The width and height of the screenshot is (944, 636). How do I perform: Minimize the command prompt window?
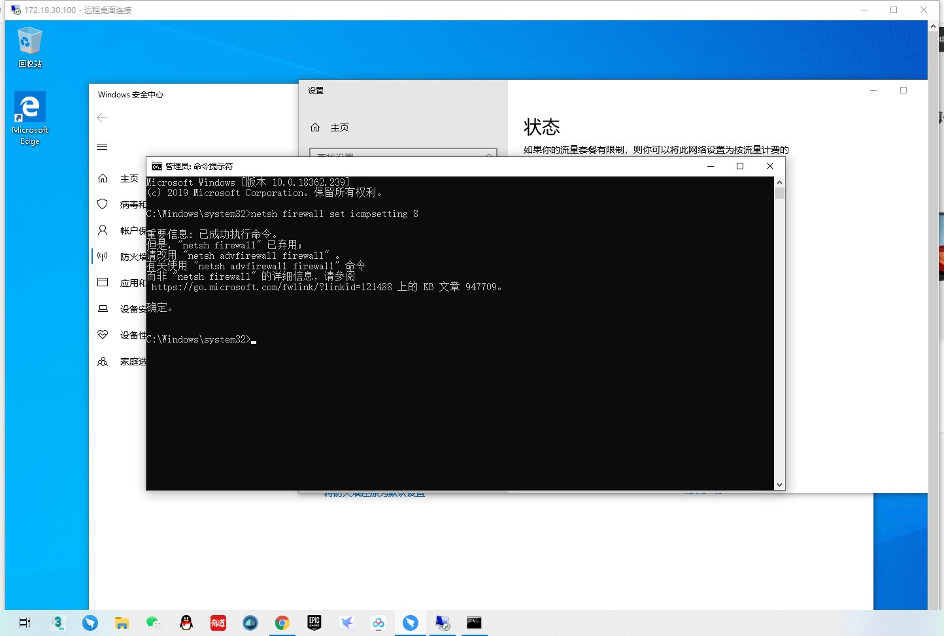tap(711, 166)
